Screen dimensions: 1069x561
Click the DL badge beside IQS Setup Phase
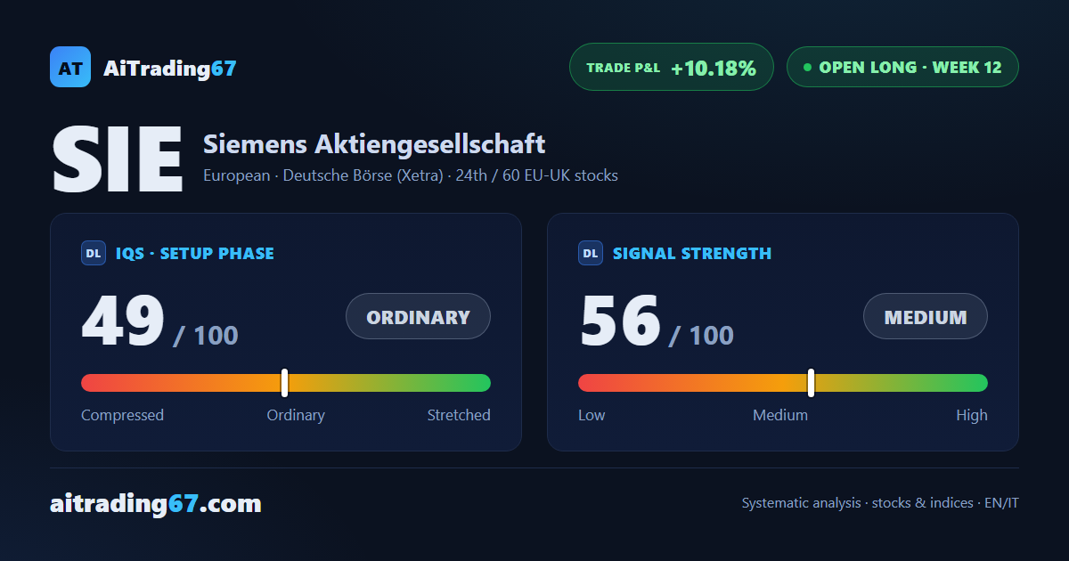click(94, 253)
